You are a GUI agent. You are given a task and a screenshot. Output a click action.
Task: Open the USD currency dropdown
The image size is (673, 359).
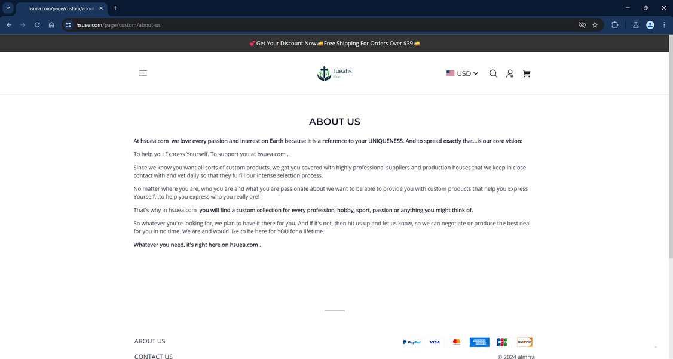click(462, 73)
